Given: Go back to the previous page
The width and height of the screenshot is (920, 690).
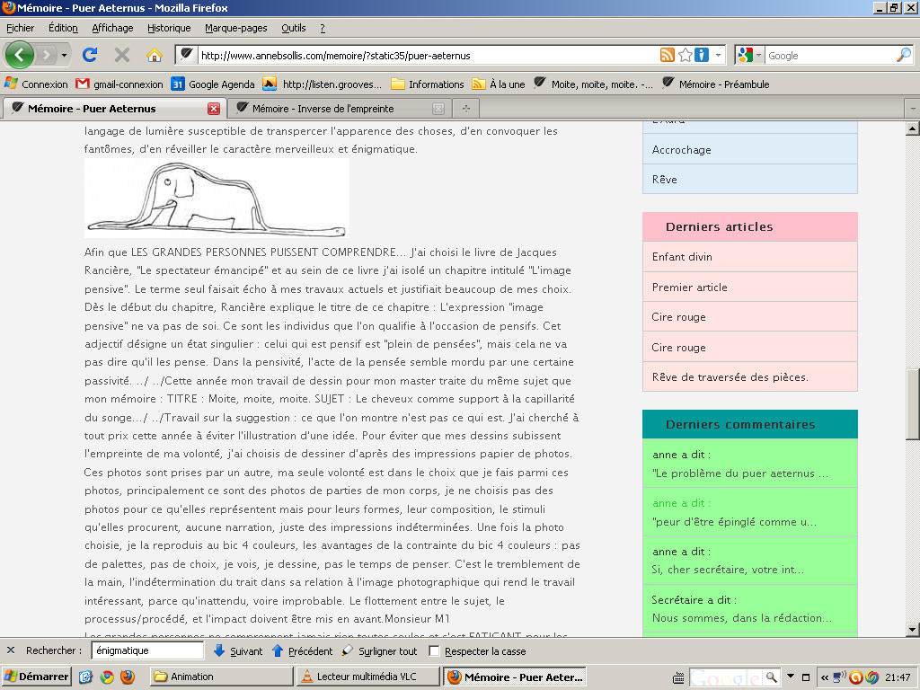Looking at the screenshot, I should coord(20,55).
